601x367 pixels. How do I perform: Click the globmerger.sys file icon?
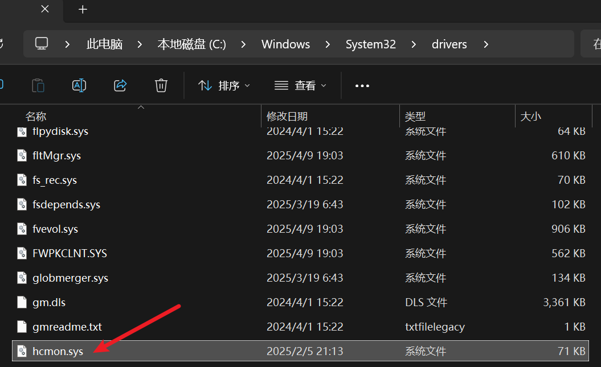pos(22,278)
